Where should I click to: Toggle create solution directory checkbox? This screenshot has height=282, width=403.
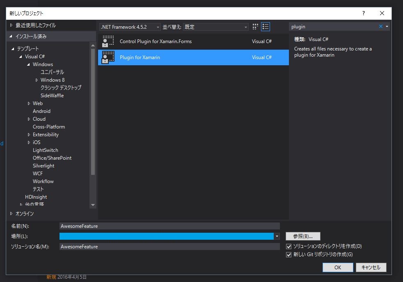point(289,247)
